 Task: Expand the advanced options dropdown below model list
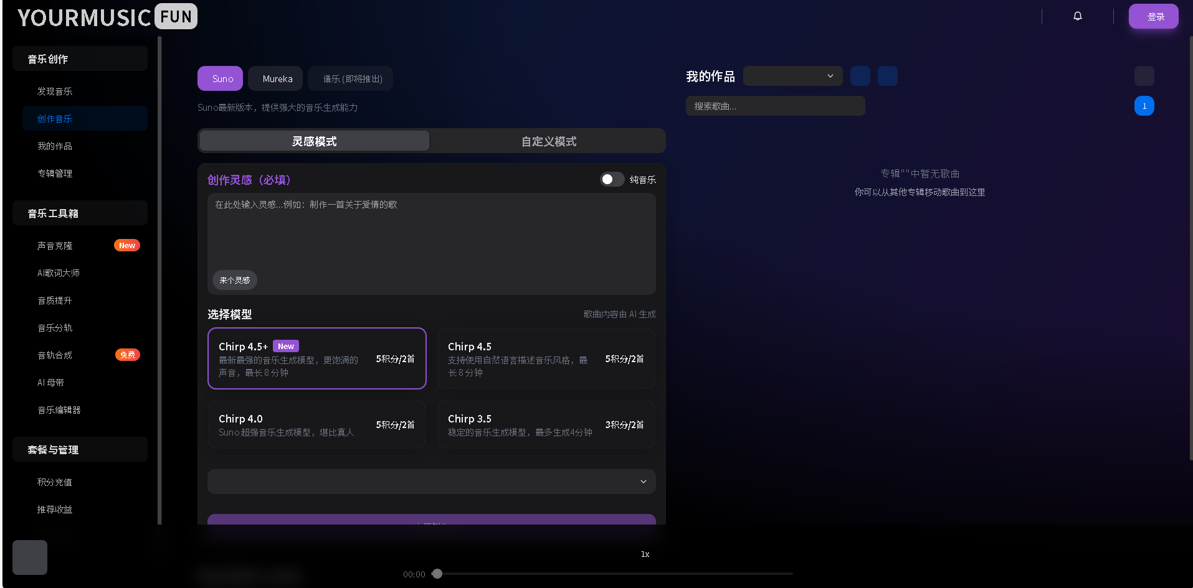tap(431, 481)
